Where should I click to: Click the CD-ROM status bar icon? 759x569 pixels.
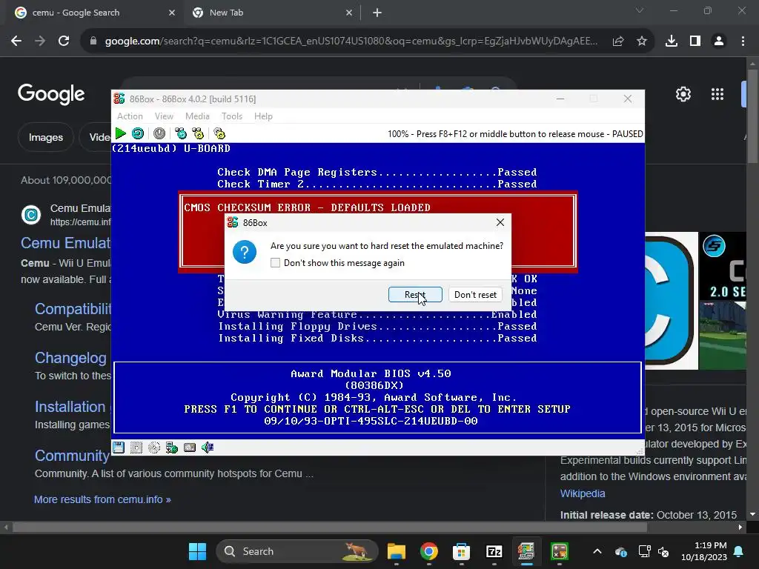[x=154, y=447]
